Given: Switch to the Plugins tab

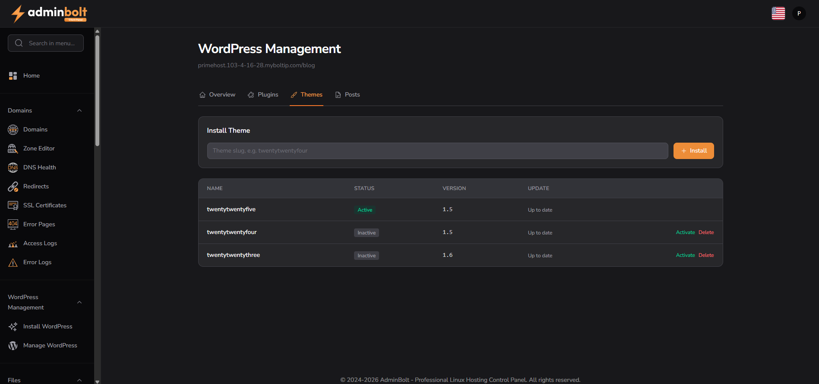Looking at the screenshot, I should point(263,95).
